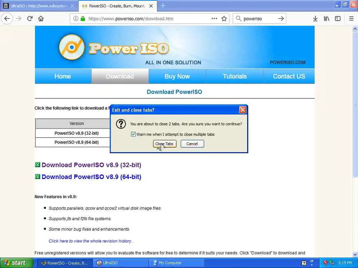Click the Download PowerISO page heading
Screen dimensions: 358x268
[x=174, y=92]
